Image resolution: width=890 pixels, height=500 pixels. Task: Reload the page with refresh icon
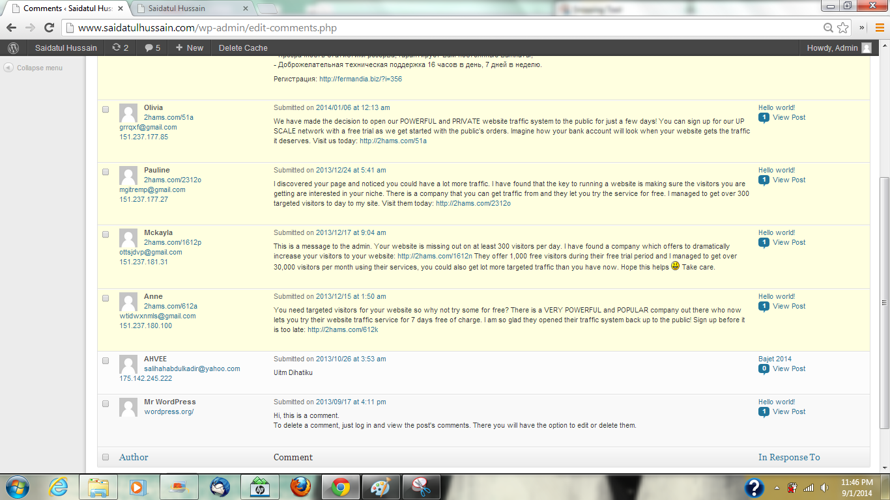pos(49,28)
